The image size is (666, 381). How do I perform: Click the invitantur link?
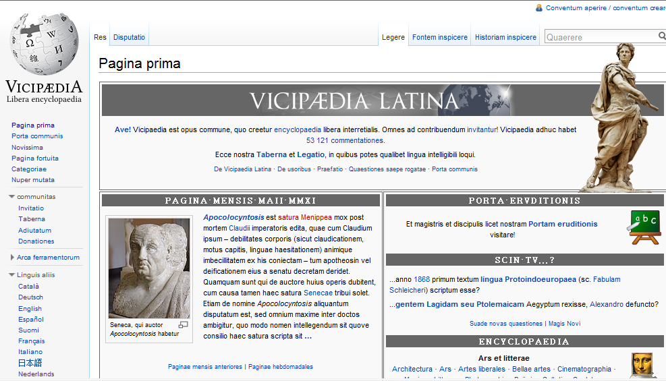point(482,130)
